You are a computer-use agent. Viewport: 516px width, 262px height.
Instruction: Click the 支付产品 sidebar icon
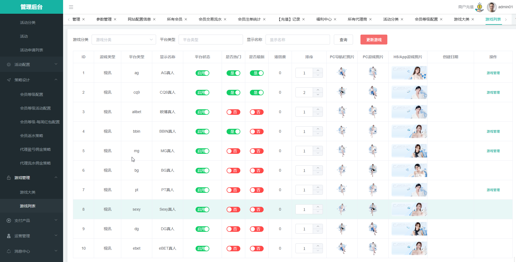tap(9, 221)
